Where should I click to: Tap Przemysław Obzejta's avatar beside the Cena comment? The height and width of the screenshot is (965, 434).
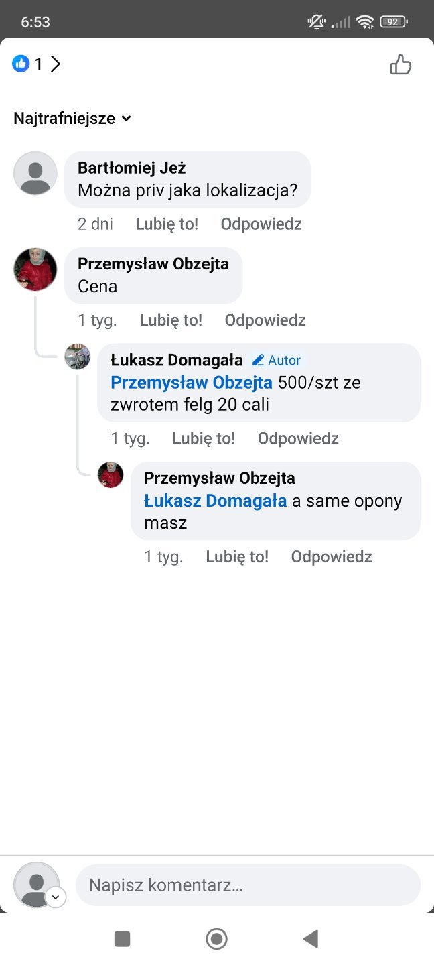pyautogui.click(x=35, y=269)
